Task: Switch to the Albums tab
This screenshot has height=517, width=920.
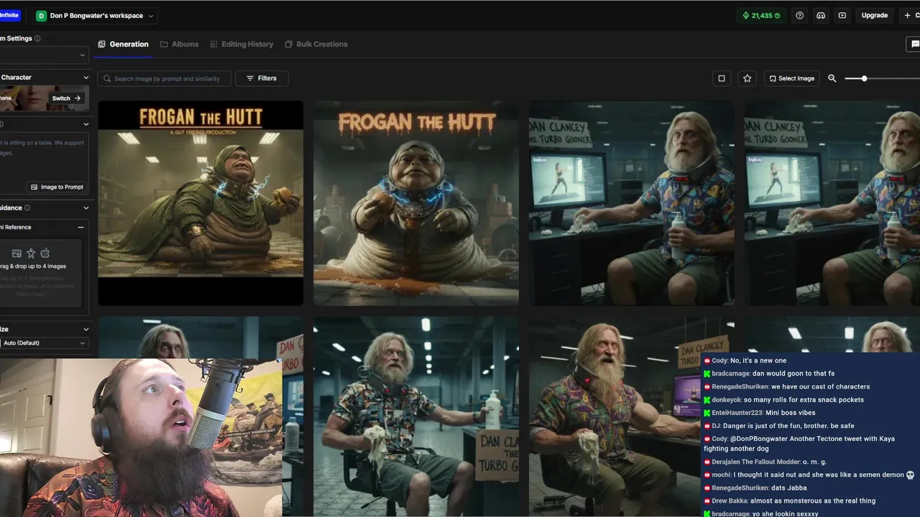Action: coord(179,44)
